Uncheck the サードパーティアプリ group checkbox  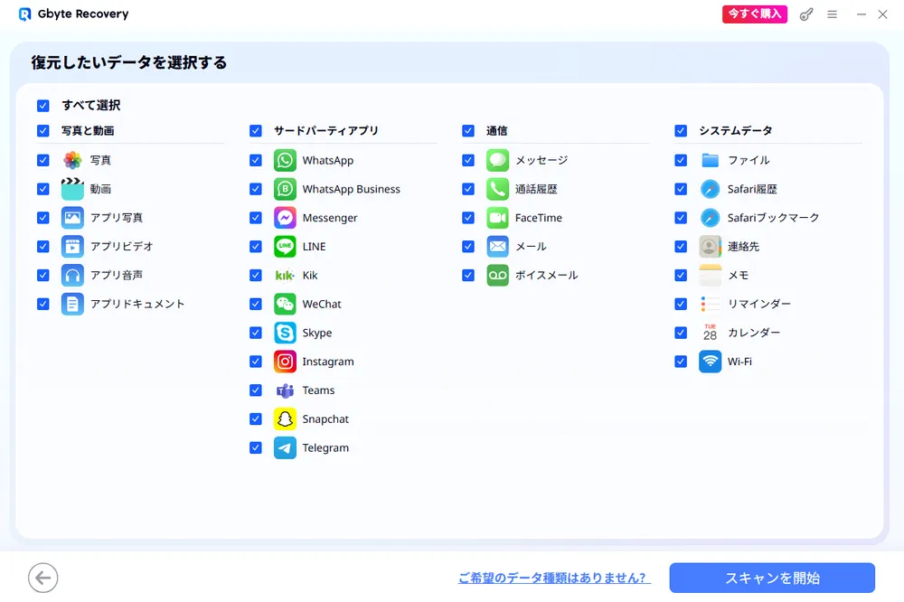(x=256, y=131)
